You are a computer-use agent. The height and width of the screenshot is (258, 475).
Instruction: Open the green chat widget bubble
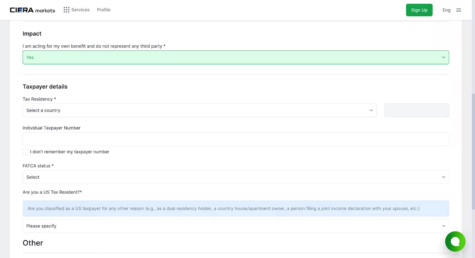[x=455, y=241]
